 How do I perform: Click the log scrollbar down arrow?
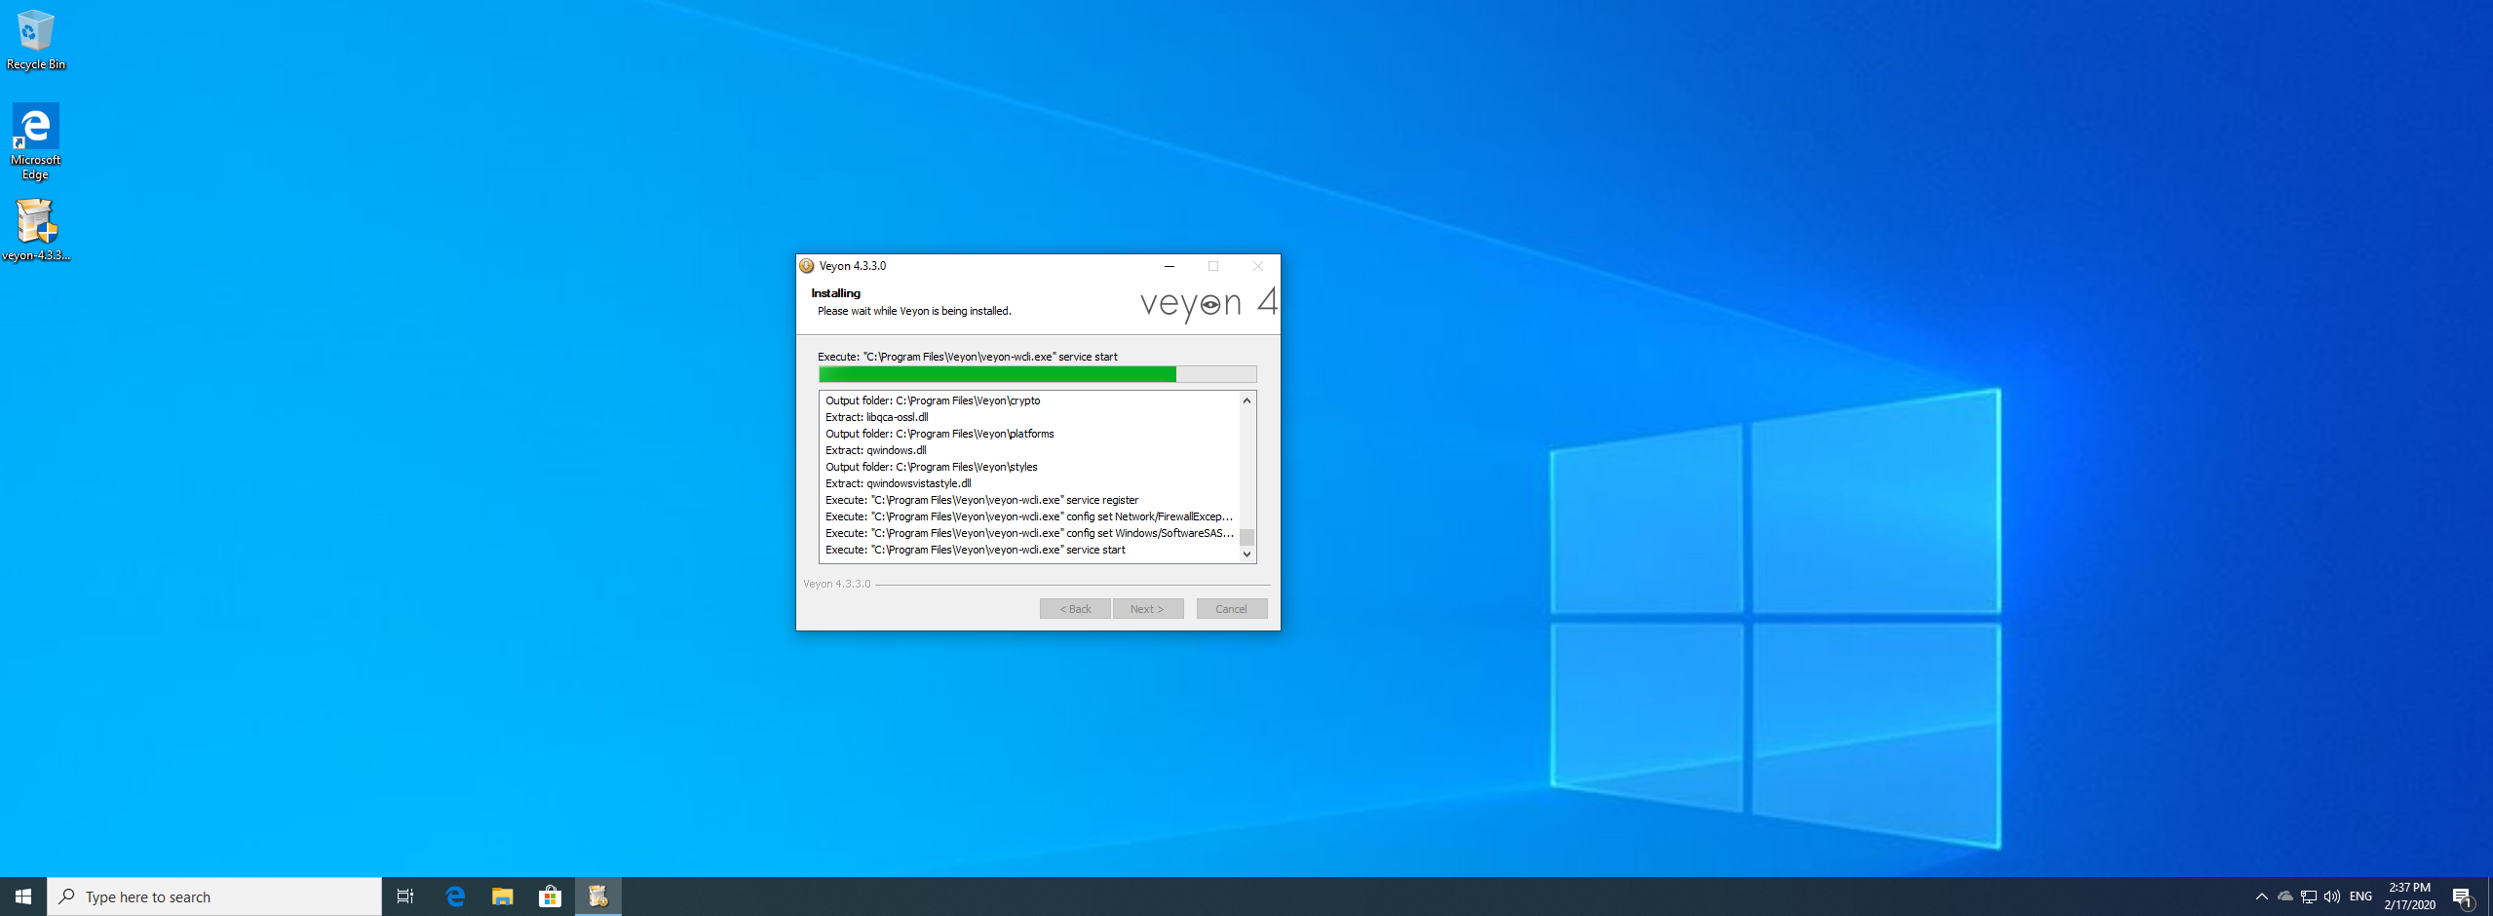point(1246,554)
